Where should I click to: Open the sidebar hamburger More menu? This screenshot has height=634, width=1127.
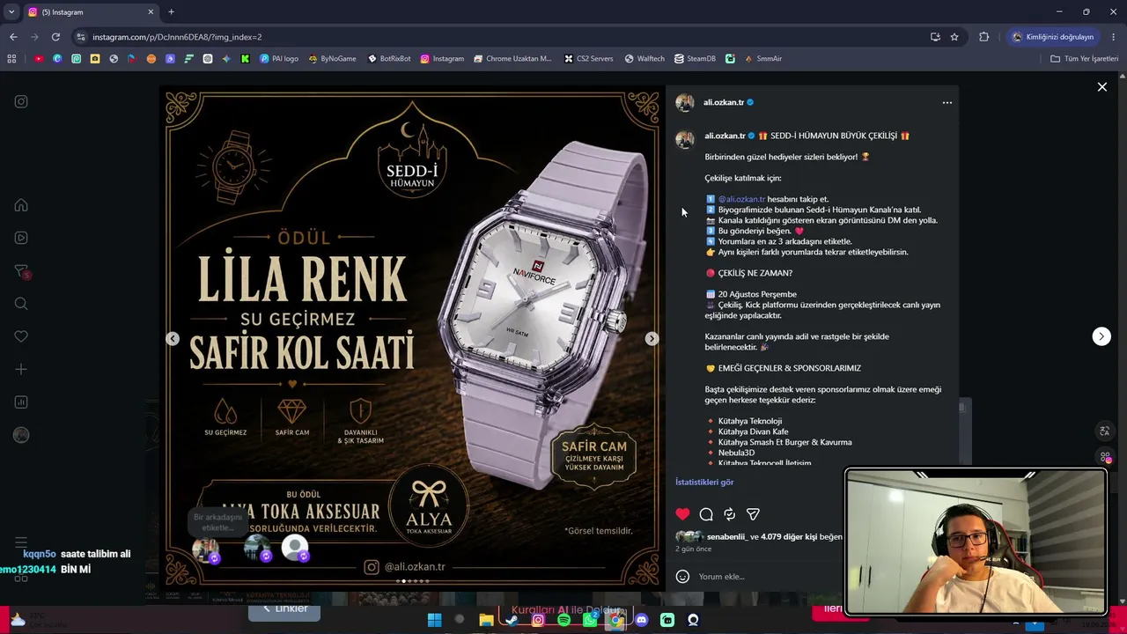[21, 542]
